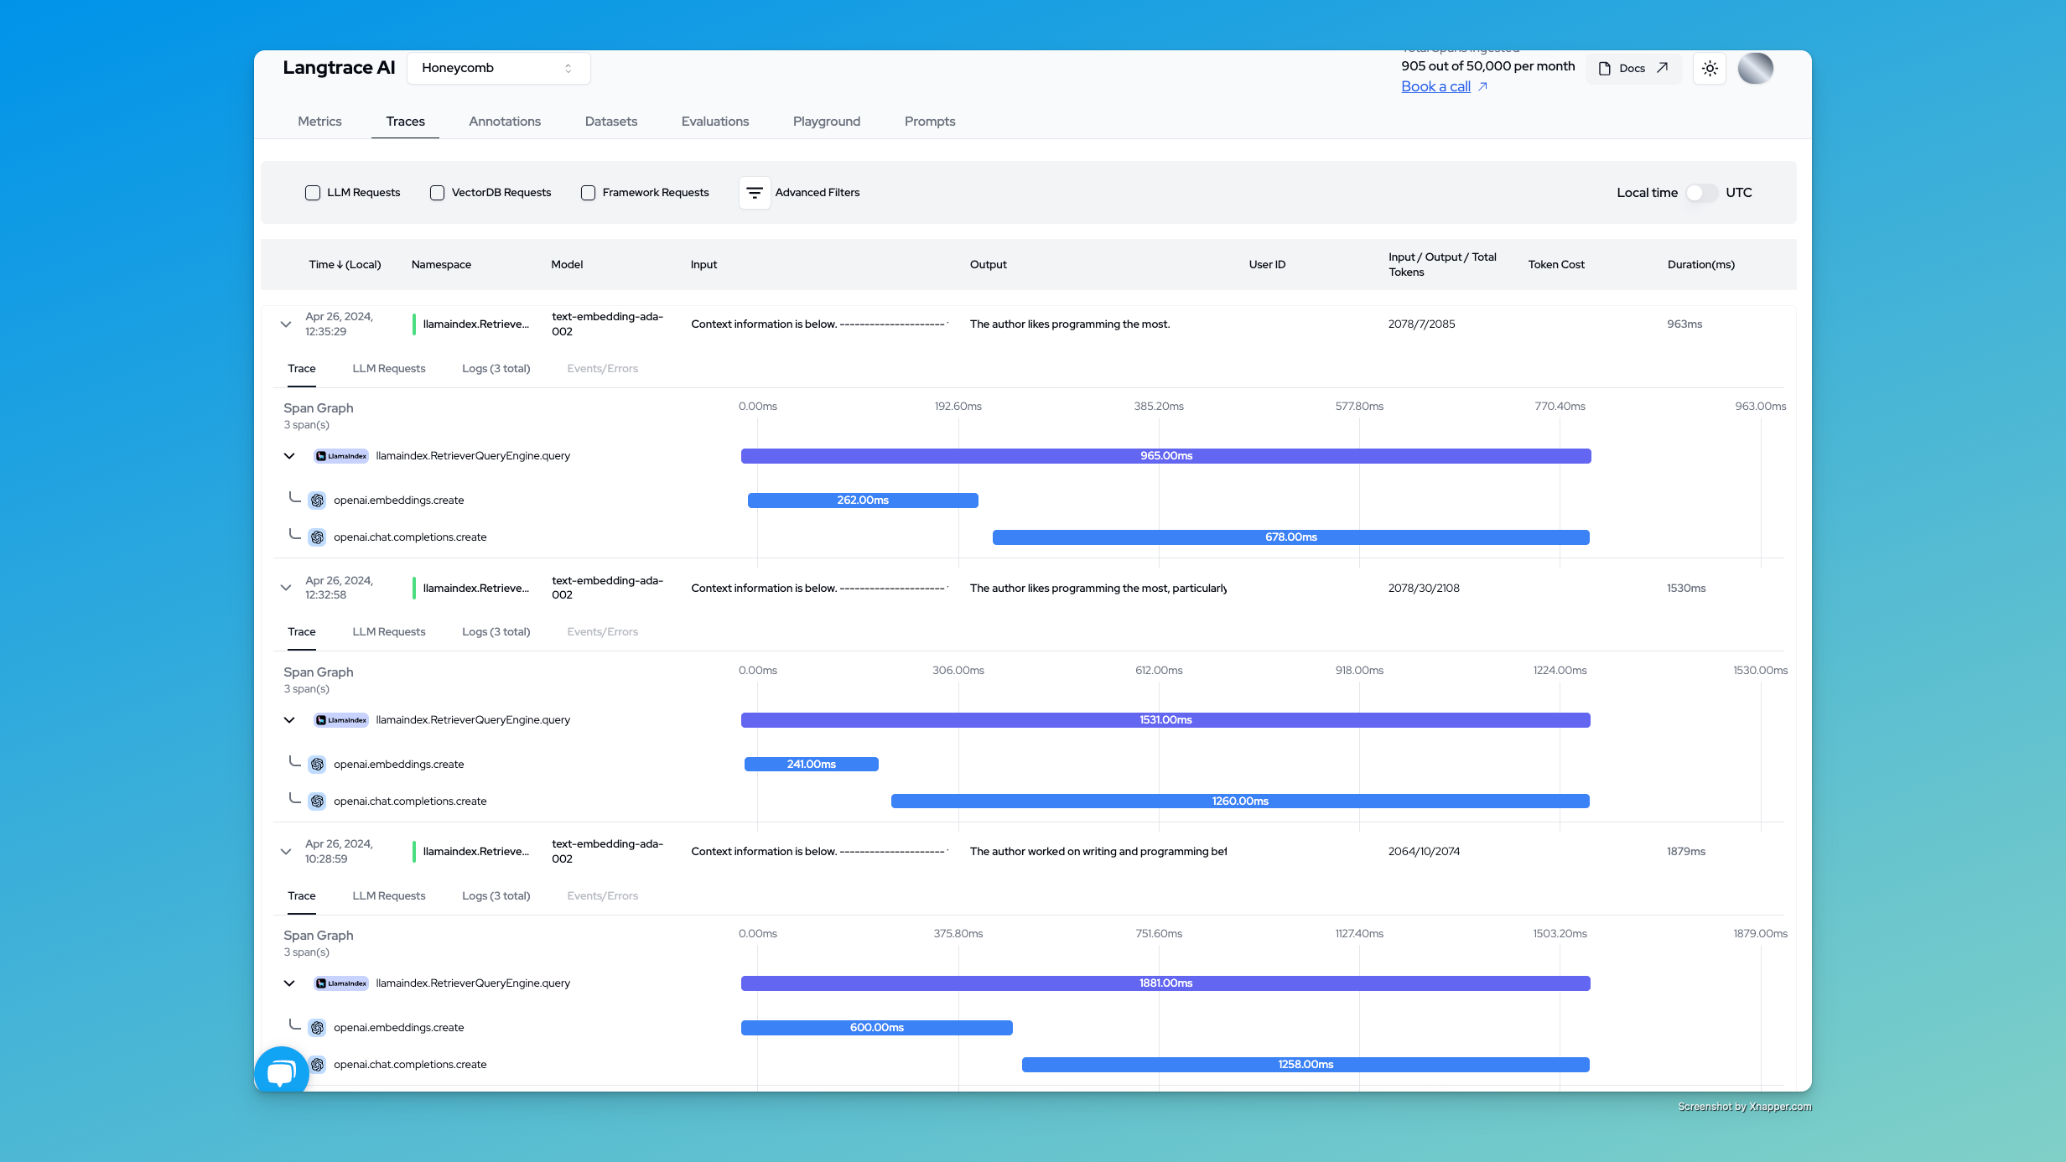Viewport: 2066px width, 1162px height.
Task: Collapse the 12:35:29 trace row
Action: tap(286, 324)
